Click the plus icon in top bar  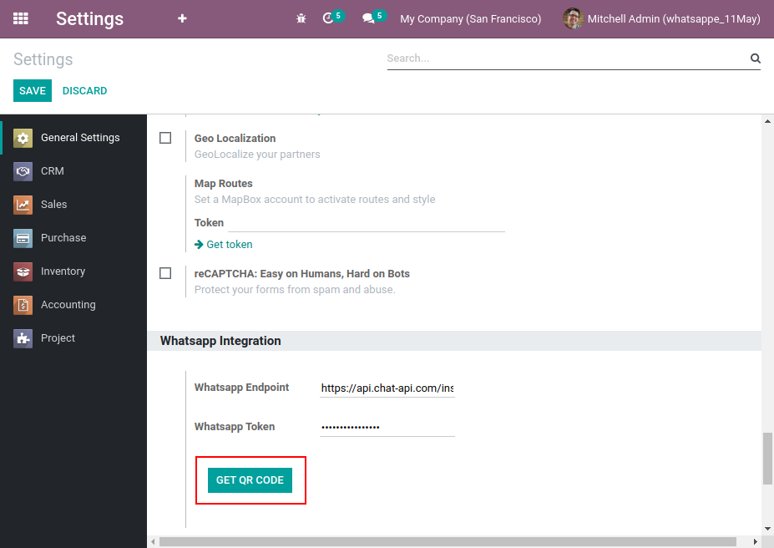pyautogui.click(x=182, y=18)
